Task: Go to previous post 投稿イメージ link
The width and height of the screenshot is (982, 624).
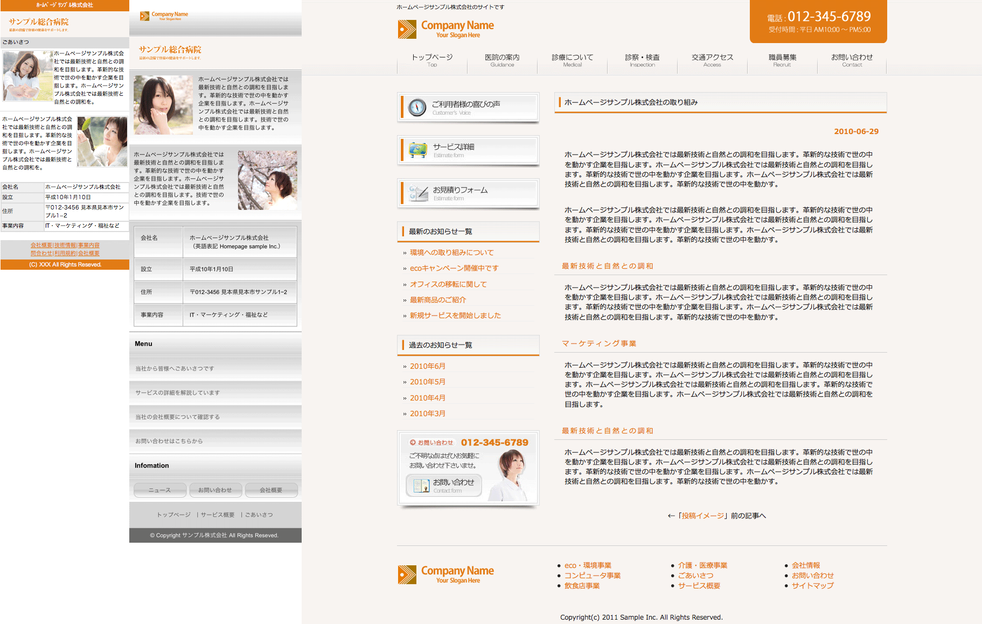Action: 703,516
